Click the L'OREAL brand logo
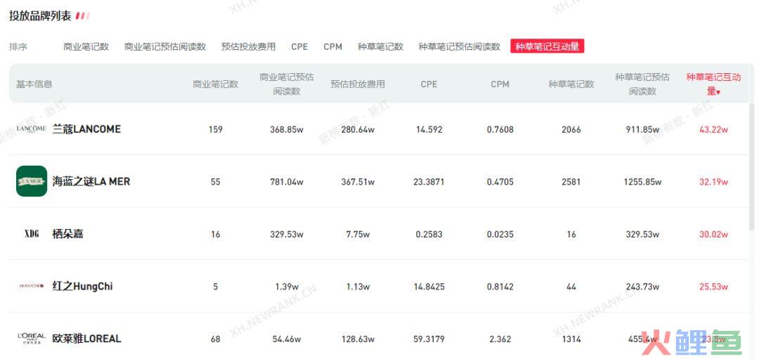This screenshot has width=759, height=359. click(x=32, y=338)
